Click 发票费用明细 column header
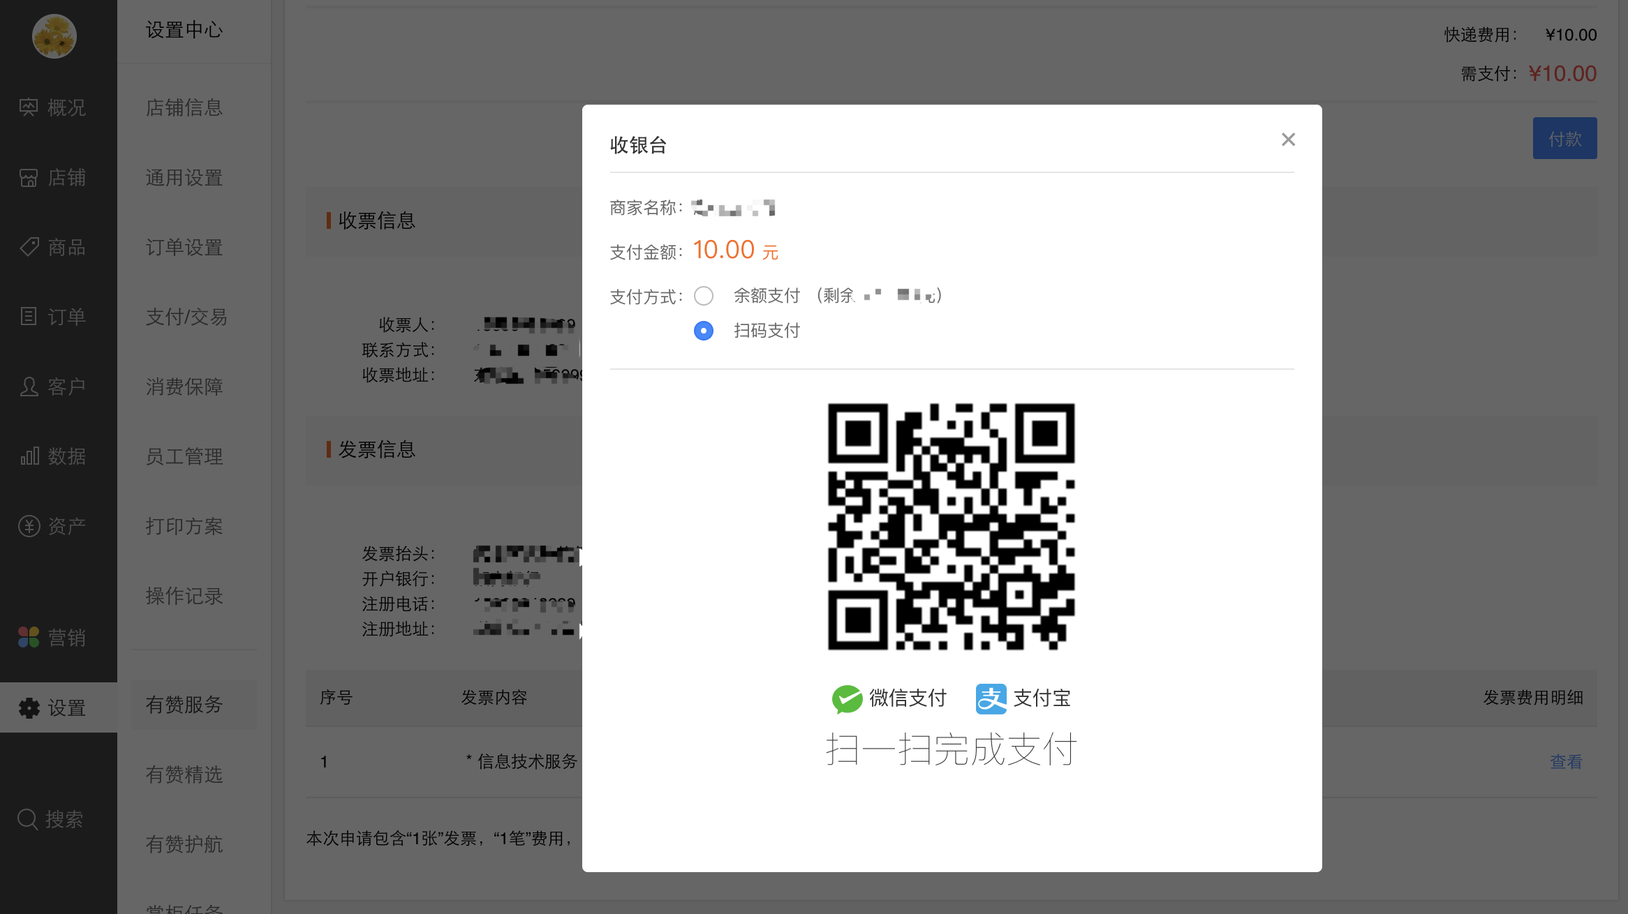 (1533, 698)
